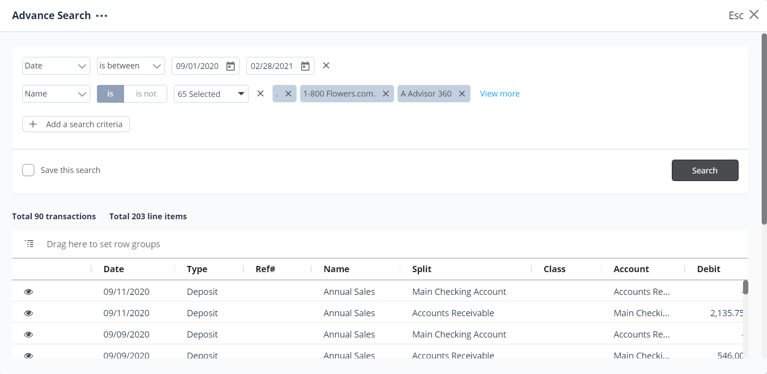Viewport: 767px width, 374px height.
Task: Sort by the Account column header
Action: click(631, 269)
